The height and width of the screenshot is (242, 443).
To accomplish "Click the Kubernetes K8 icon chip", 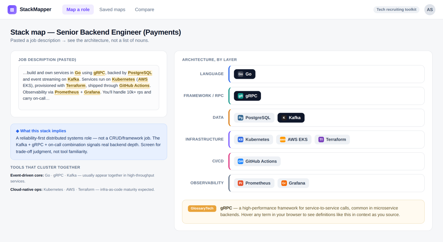I will (x=241, y=139).
